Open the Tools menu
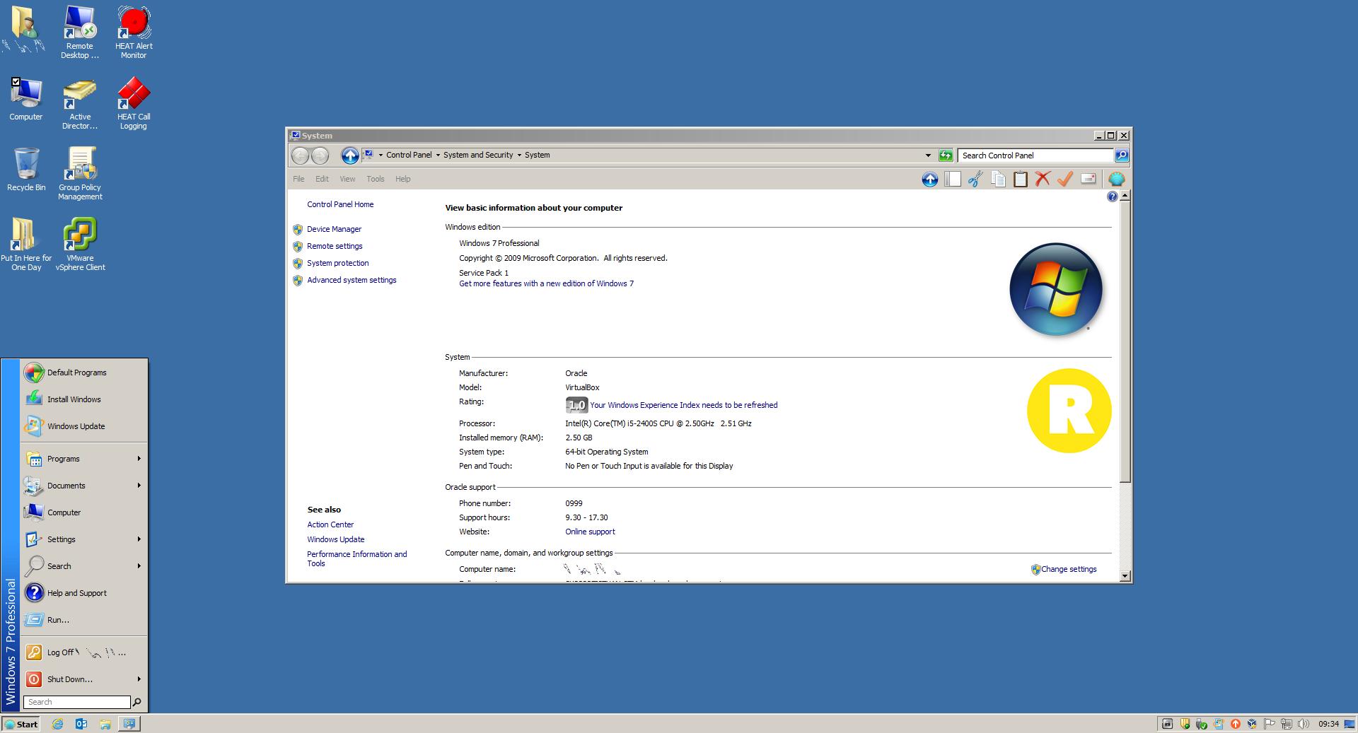Viewport: 1358px width, 733px height. (x=375, y=180)
